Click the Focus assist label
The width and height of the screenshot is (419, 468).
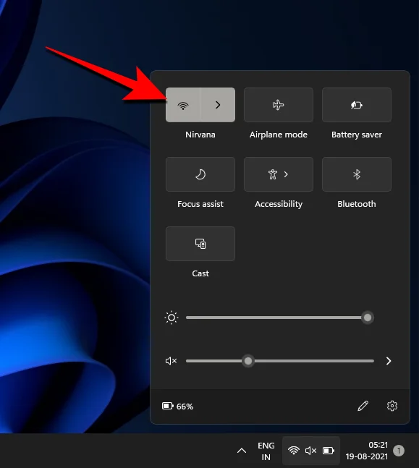point(200,204)
